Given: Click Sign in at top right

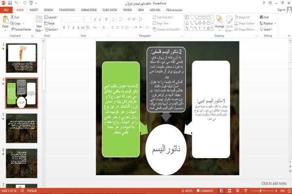Looking at the screenshot, I should tap(281, 10).
